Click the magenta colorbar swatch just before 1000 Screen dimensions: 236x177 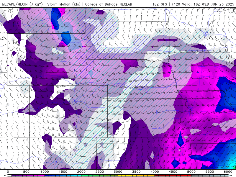pyautogui.click(x=43, y=176)
